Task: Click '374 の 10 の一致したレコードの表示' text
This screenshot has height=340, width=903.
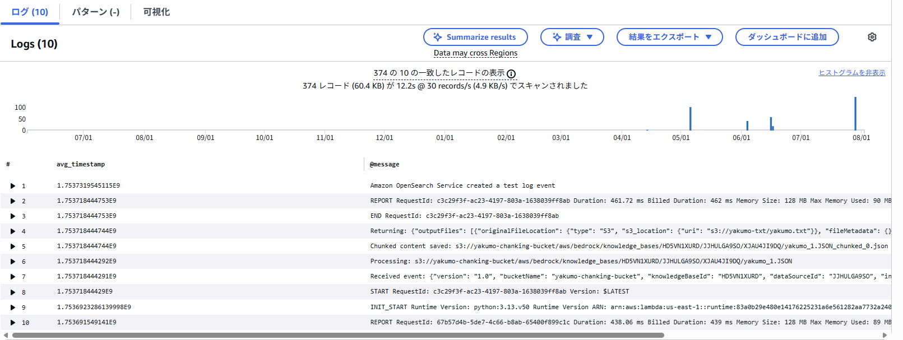Action: [439, 73]
